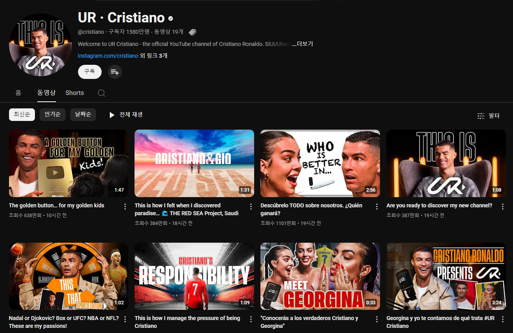
Task: Open more options for Descúbrelo TODO sobre nosotros
Action: click(377, 207)
